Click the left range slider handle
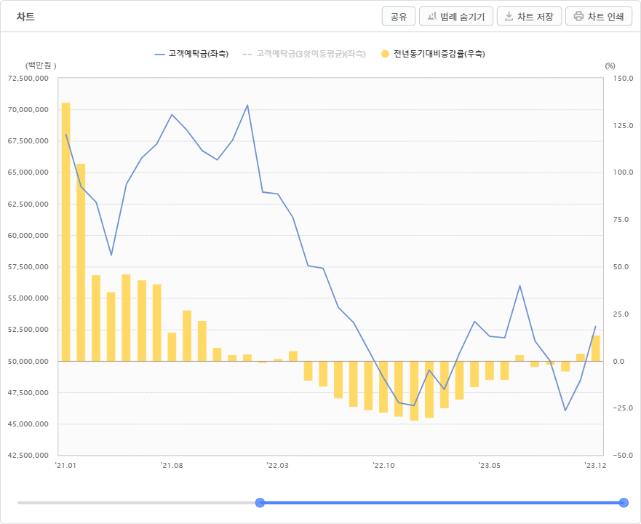 260,503
